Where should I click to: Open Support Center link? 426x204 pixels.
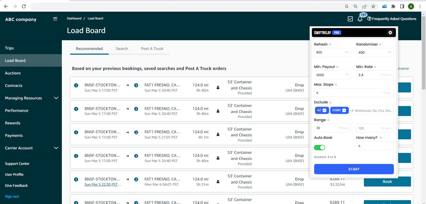[x=17, y=163]
